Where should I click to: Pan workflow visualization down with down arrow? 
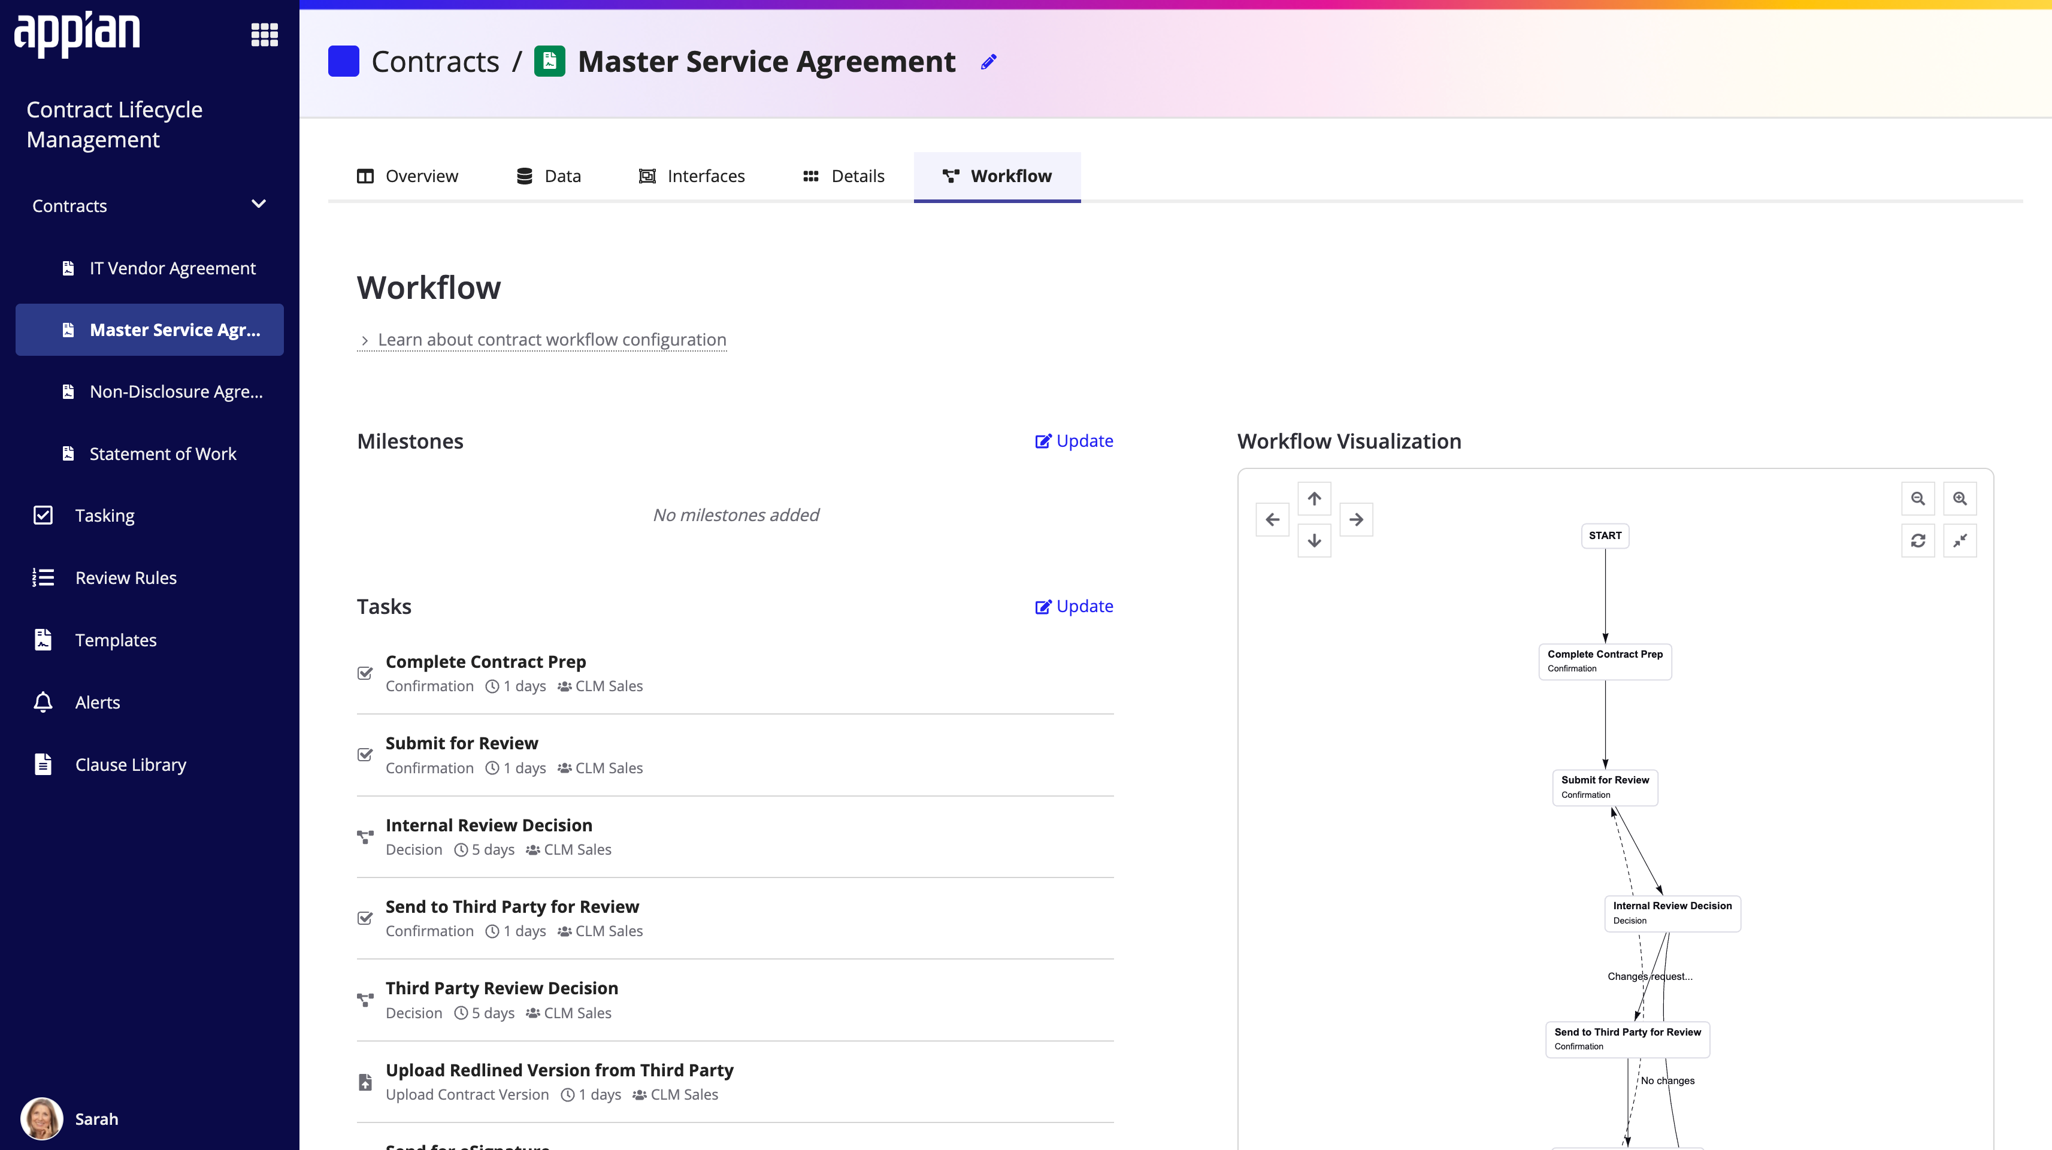(x=1314, y=541)
